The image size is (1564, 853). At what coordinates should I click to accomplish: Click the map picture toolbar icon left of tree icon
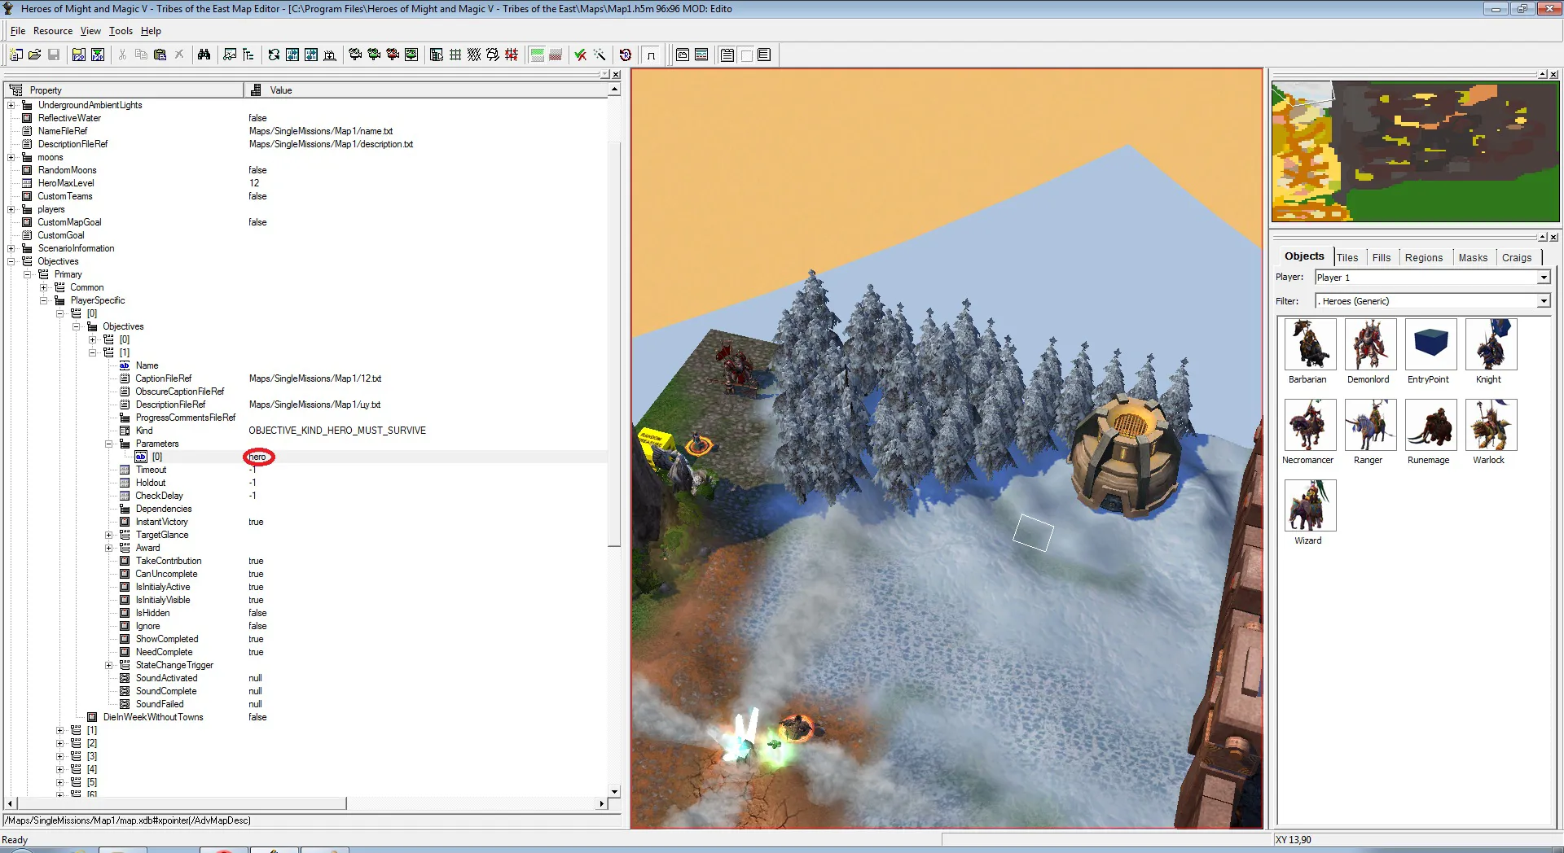pyautogui.click(x=230, y=55)
